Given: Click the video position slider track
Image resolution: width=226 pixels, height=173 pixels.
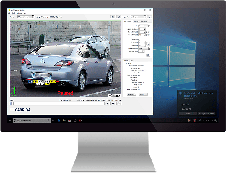Looking at the screenshot, I should [x=58, y=103].
